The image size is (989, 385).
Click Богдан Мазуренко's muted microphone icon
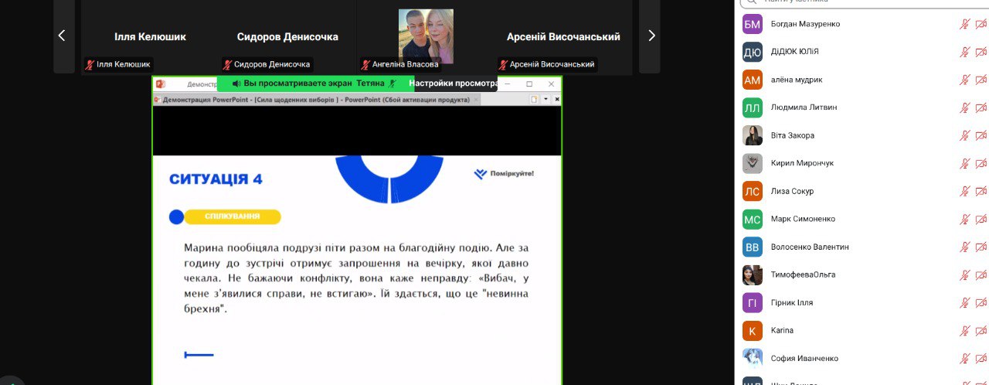point(964,24)
